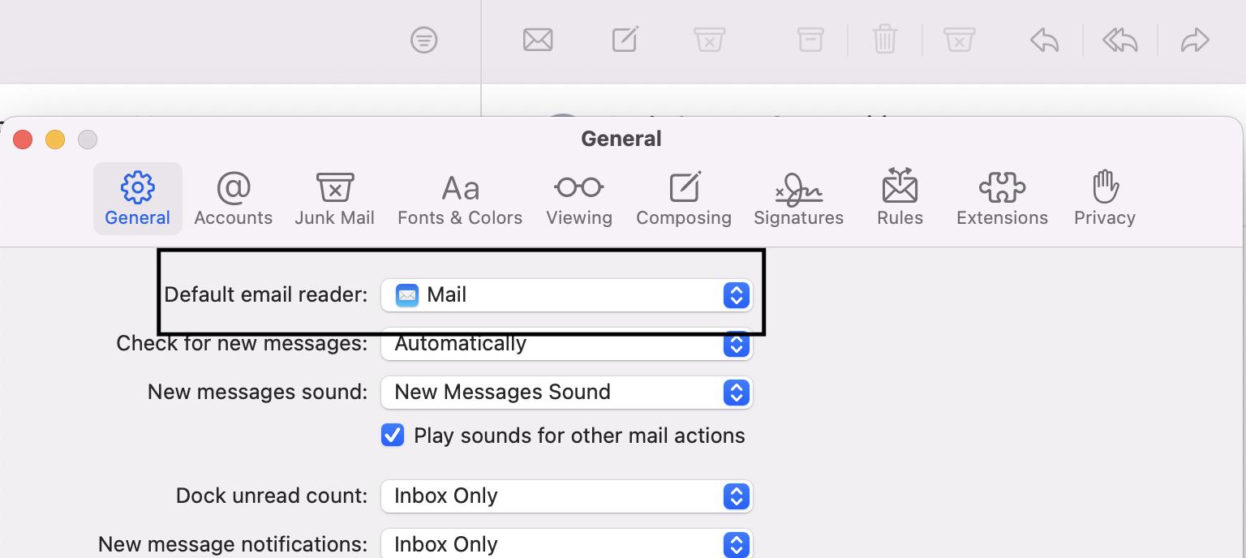Click the Forward arrow icon
The image size is (1246, 558).
point(1195,40)
